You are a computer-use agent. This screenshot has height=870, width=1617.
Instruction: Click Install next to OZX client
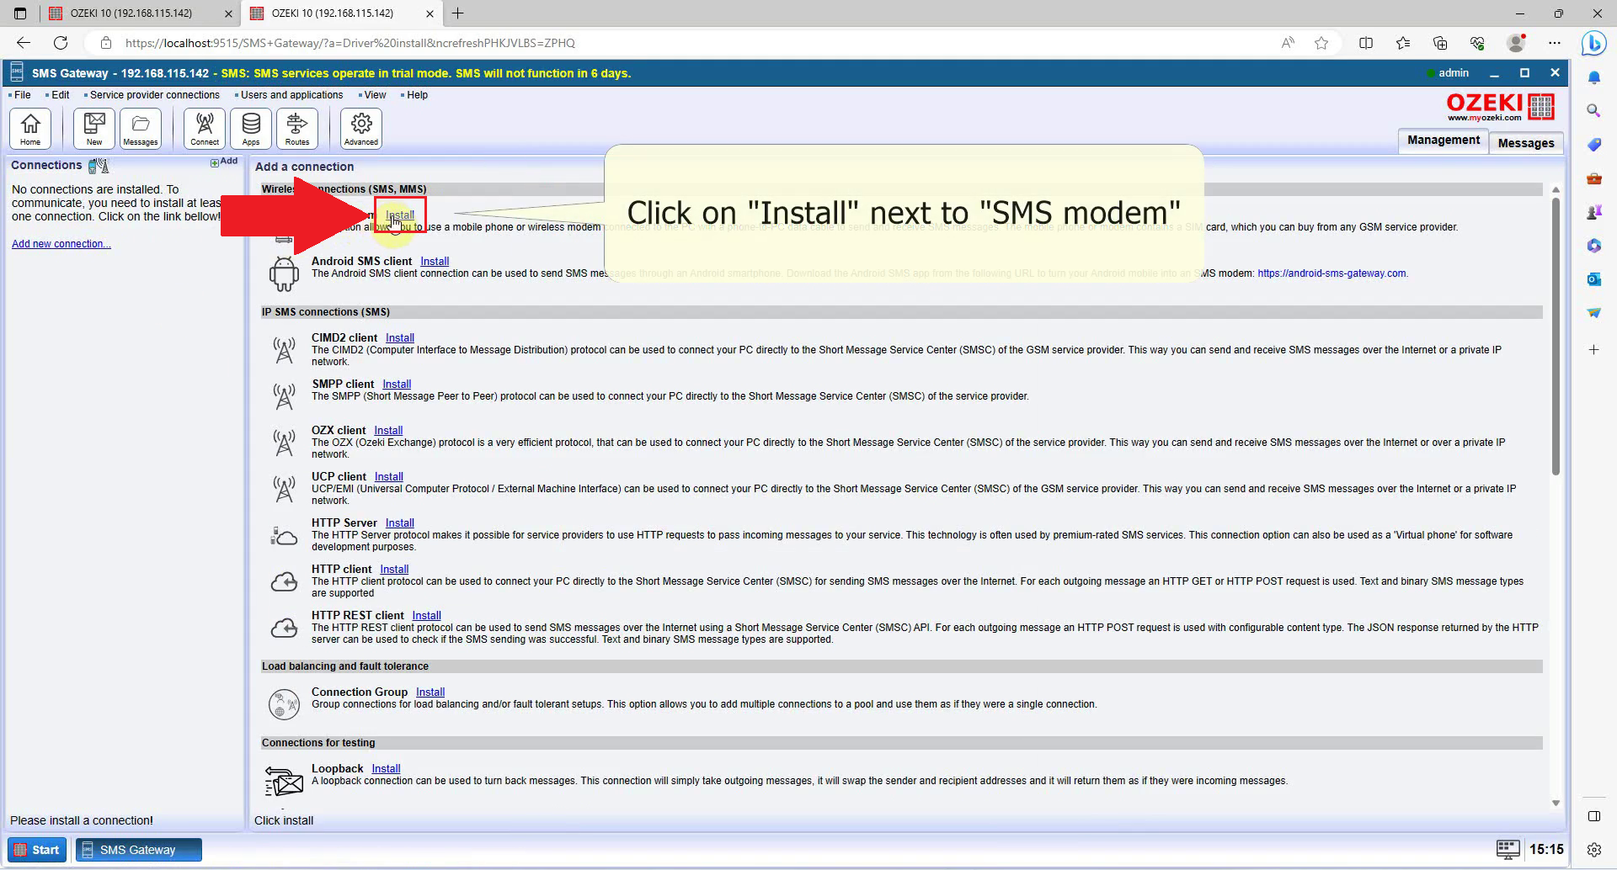pos(388,431)
